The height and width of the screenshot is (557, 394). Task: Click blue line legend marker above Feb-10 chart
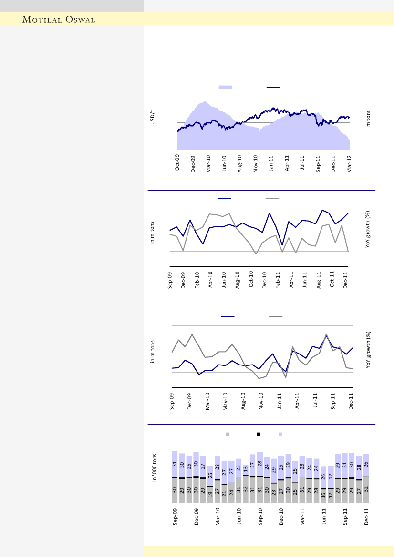click(224, 198)
